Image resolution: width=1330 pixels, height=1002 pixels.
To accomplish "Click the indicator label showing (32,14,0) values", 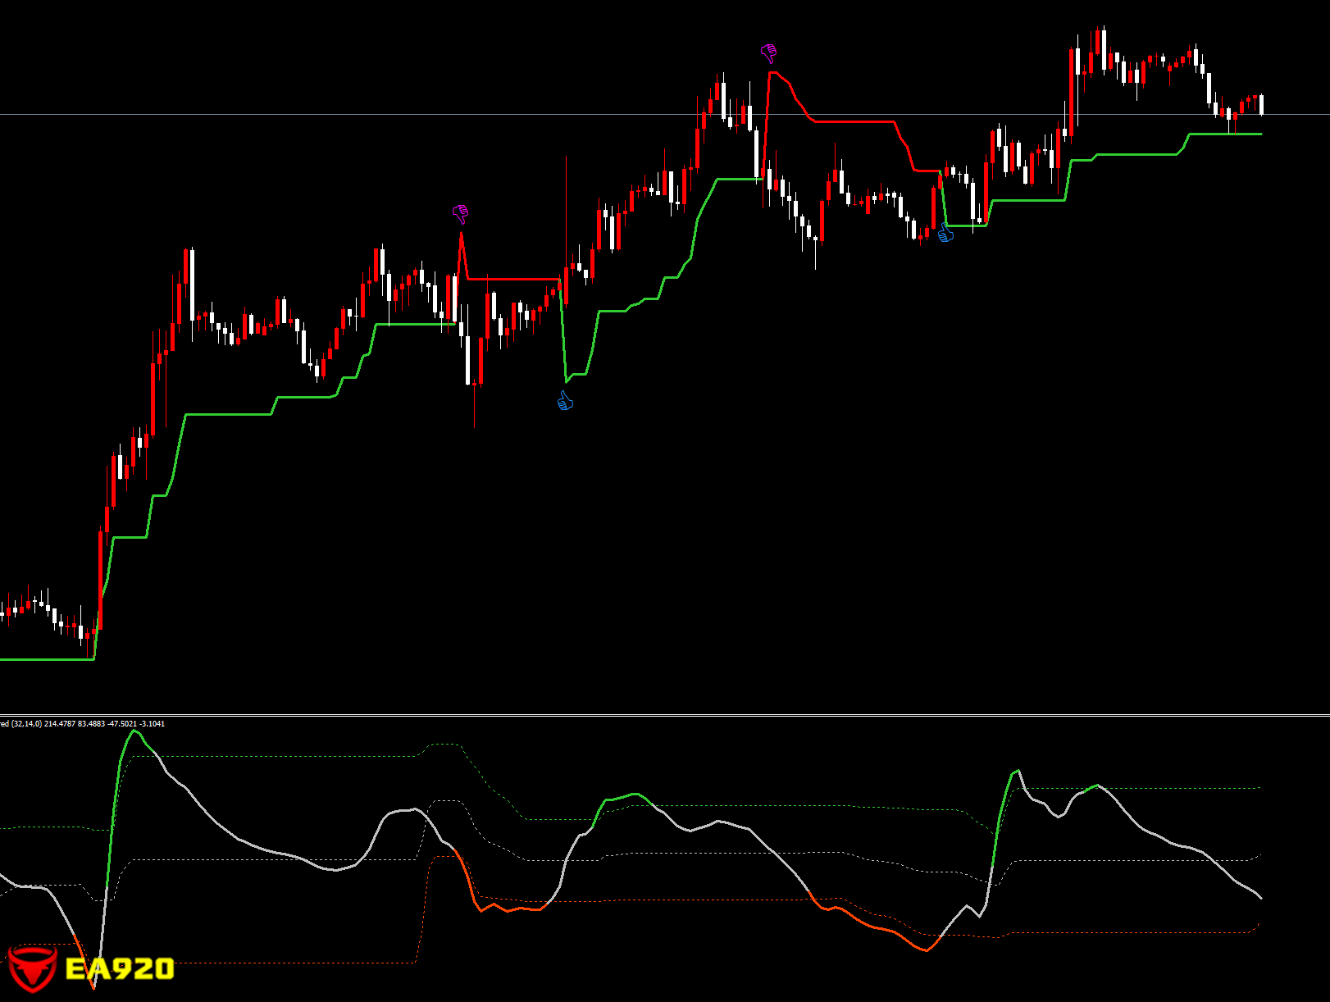I will click(x=82, y=723).
